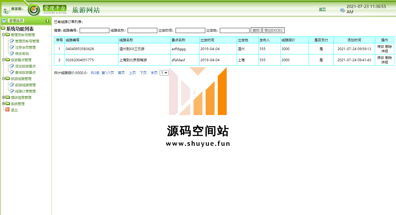Click the 系统功能列表 tree root label
Viewport: 396px width, 215px height.
click(20, 29)
